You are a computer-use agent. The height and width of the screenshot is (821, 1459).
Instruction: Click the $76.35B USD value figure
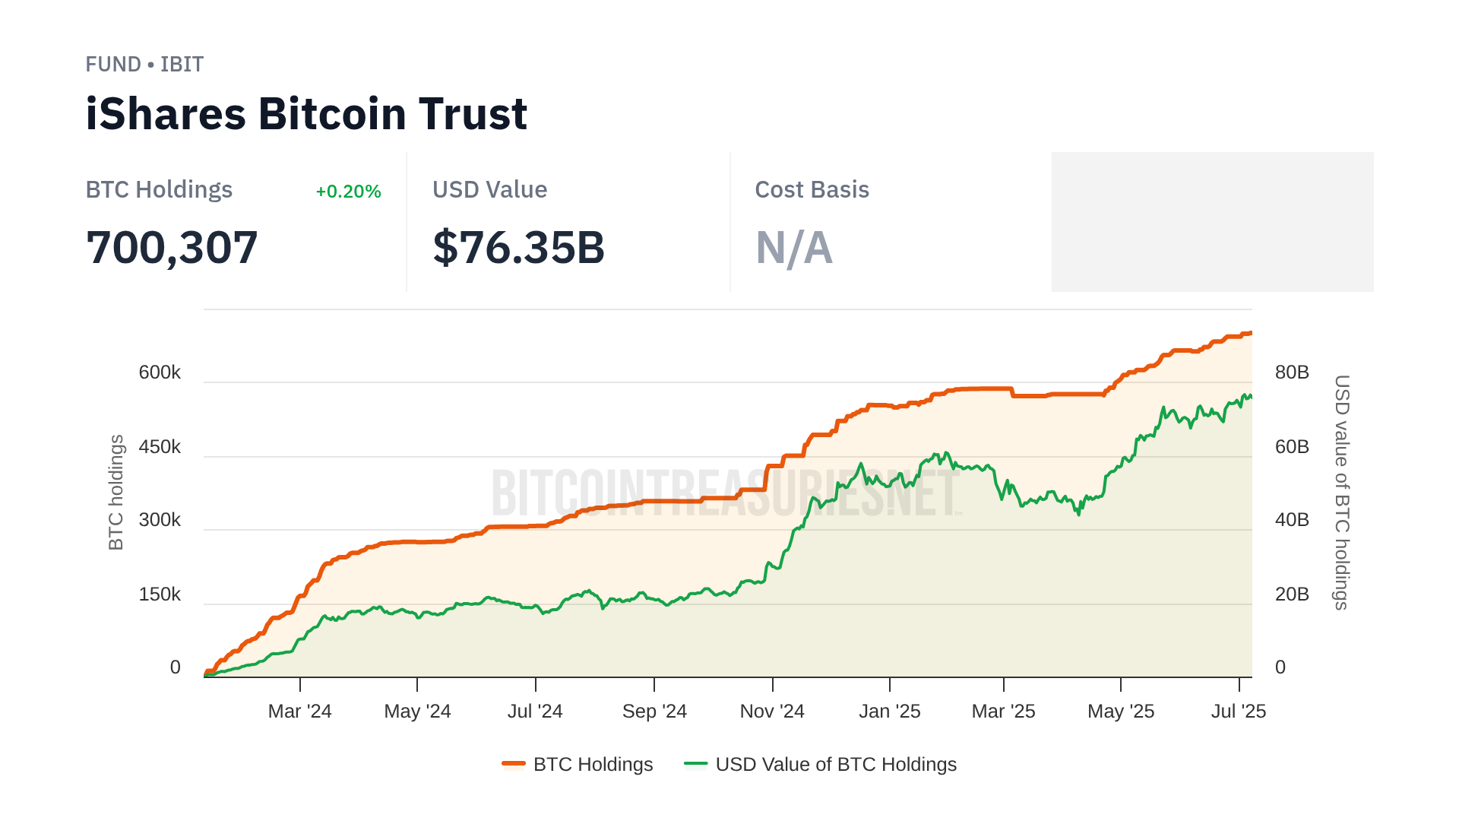518,248
